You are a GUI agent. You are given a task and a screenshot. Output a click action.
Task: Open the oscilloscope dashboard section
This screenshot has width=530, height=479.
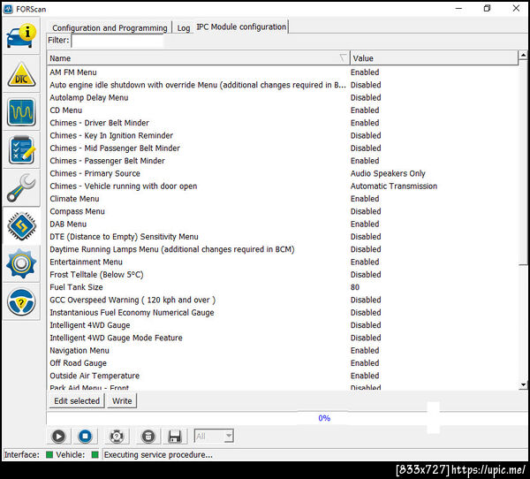21,112
